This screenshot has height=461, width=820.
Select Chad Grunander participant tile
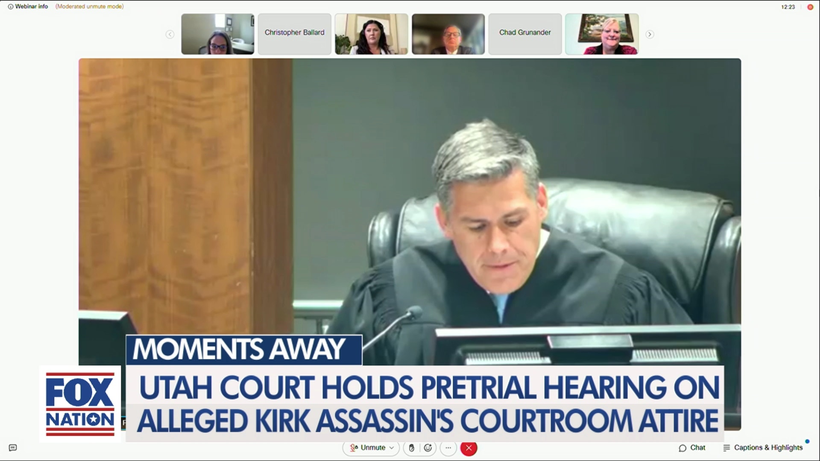[525, 34]
